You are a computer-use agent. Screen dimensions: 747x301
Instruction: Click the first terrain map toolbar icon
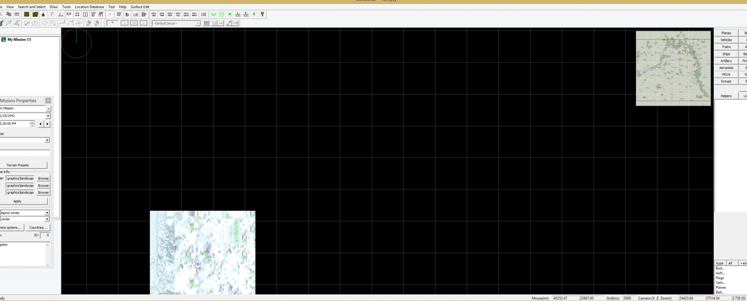tap(26, 14)
